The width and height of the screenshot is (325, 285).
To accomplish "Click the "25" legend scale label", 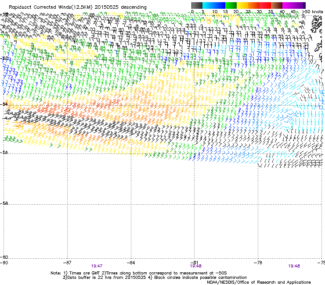I will [248, 12].
